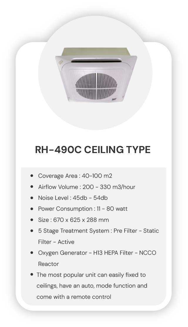Viewport: 188px width, 327px height.
Task: Click the RHT logo on the purifier
Action: (x=114, y=100)
